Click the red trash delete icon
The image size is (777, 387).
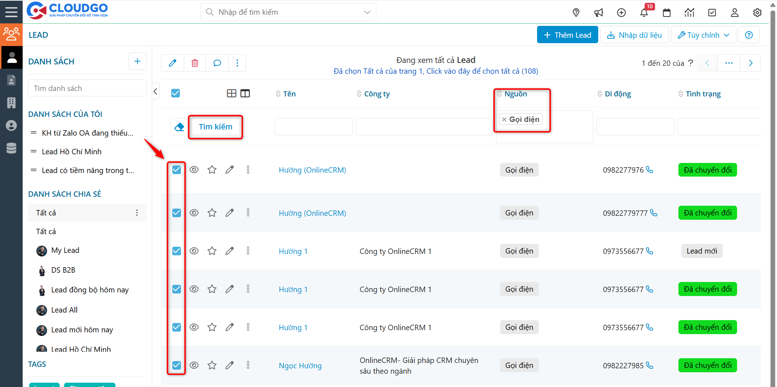(x=195, y=63)
